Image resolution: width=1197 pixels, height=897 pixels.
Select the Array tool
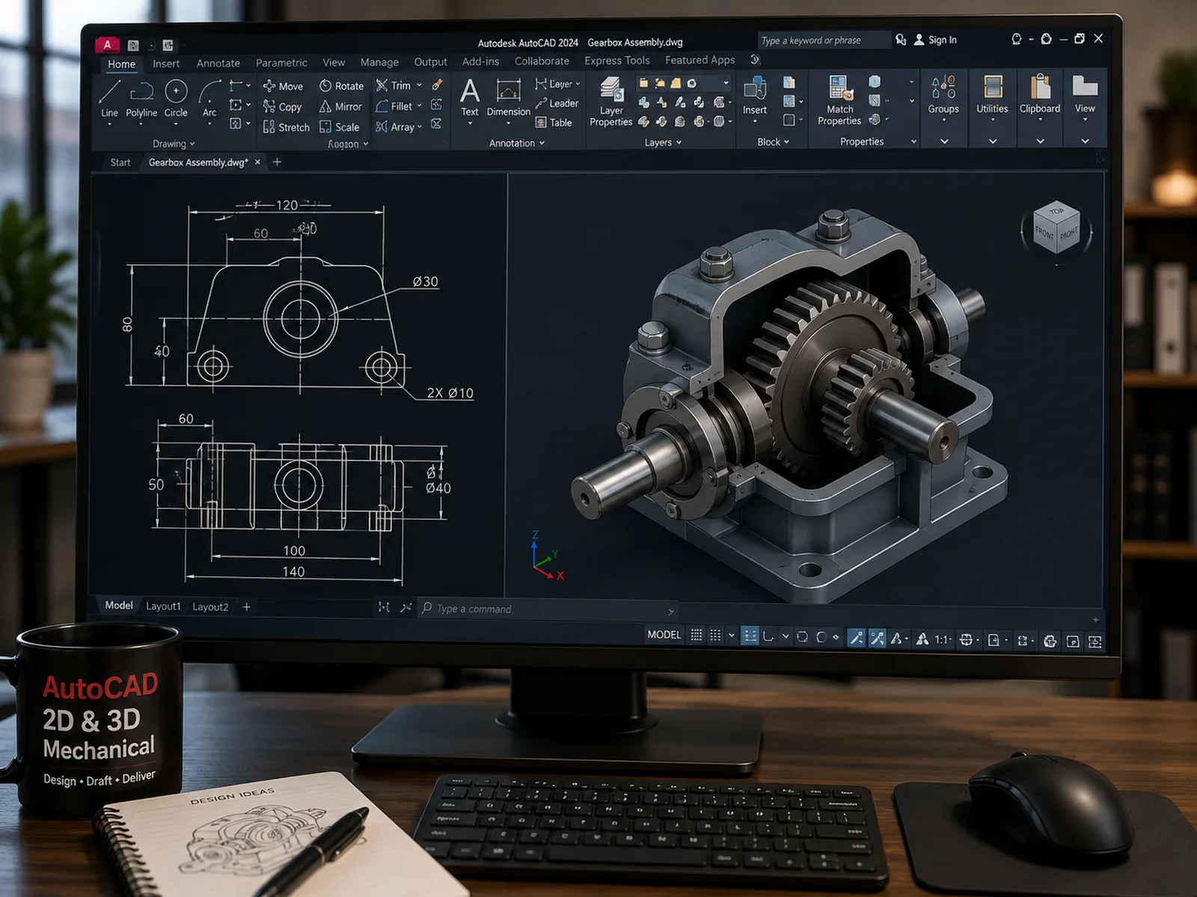point(395,127)
